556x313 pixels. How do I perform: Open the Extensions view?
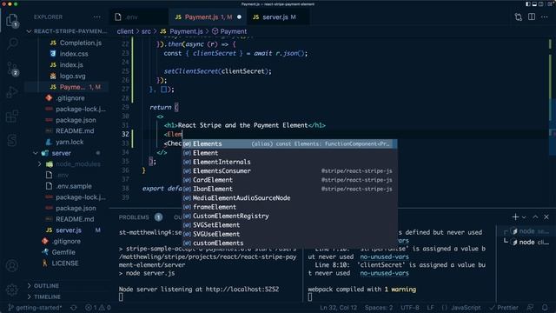[x=12, y=116]
